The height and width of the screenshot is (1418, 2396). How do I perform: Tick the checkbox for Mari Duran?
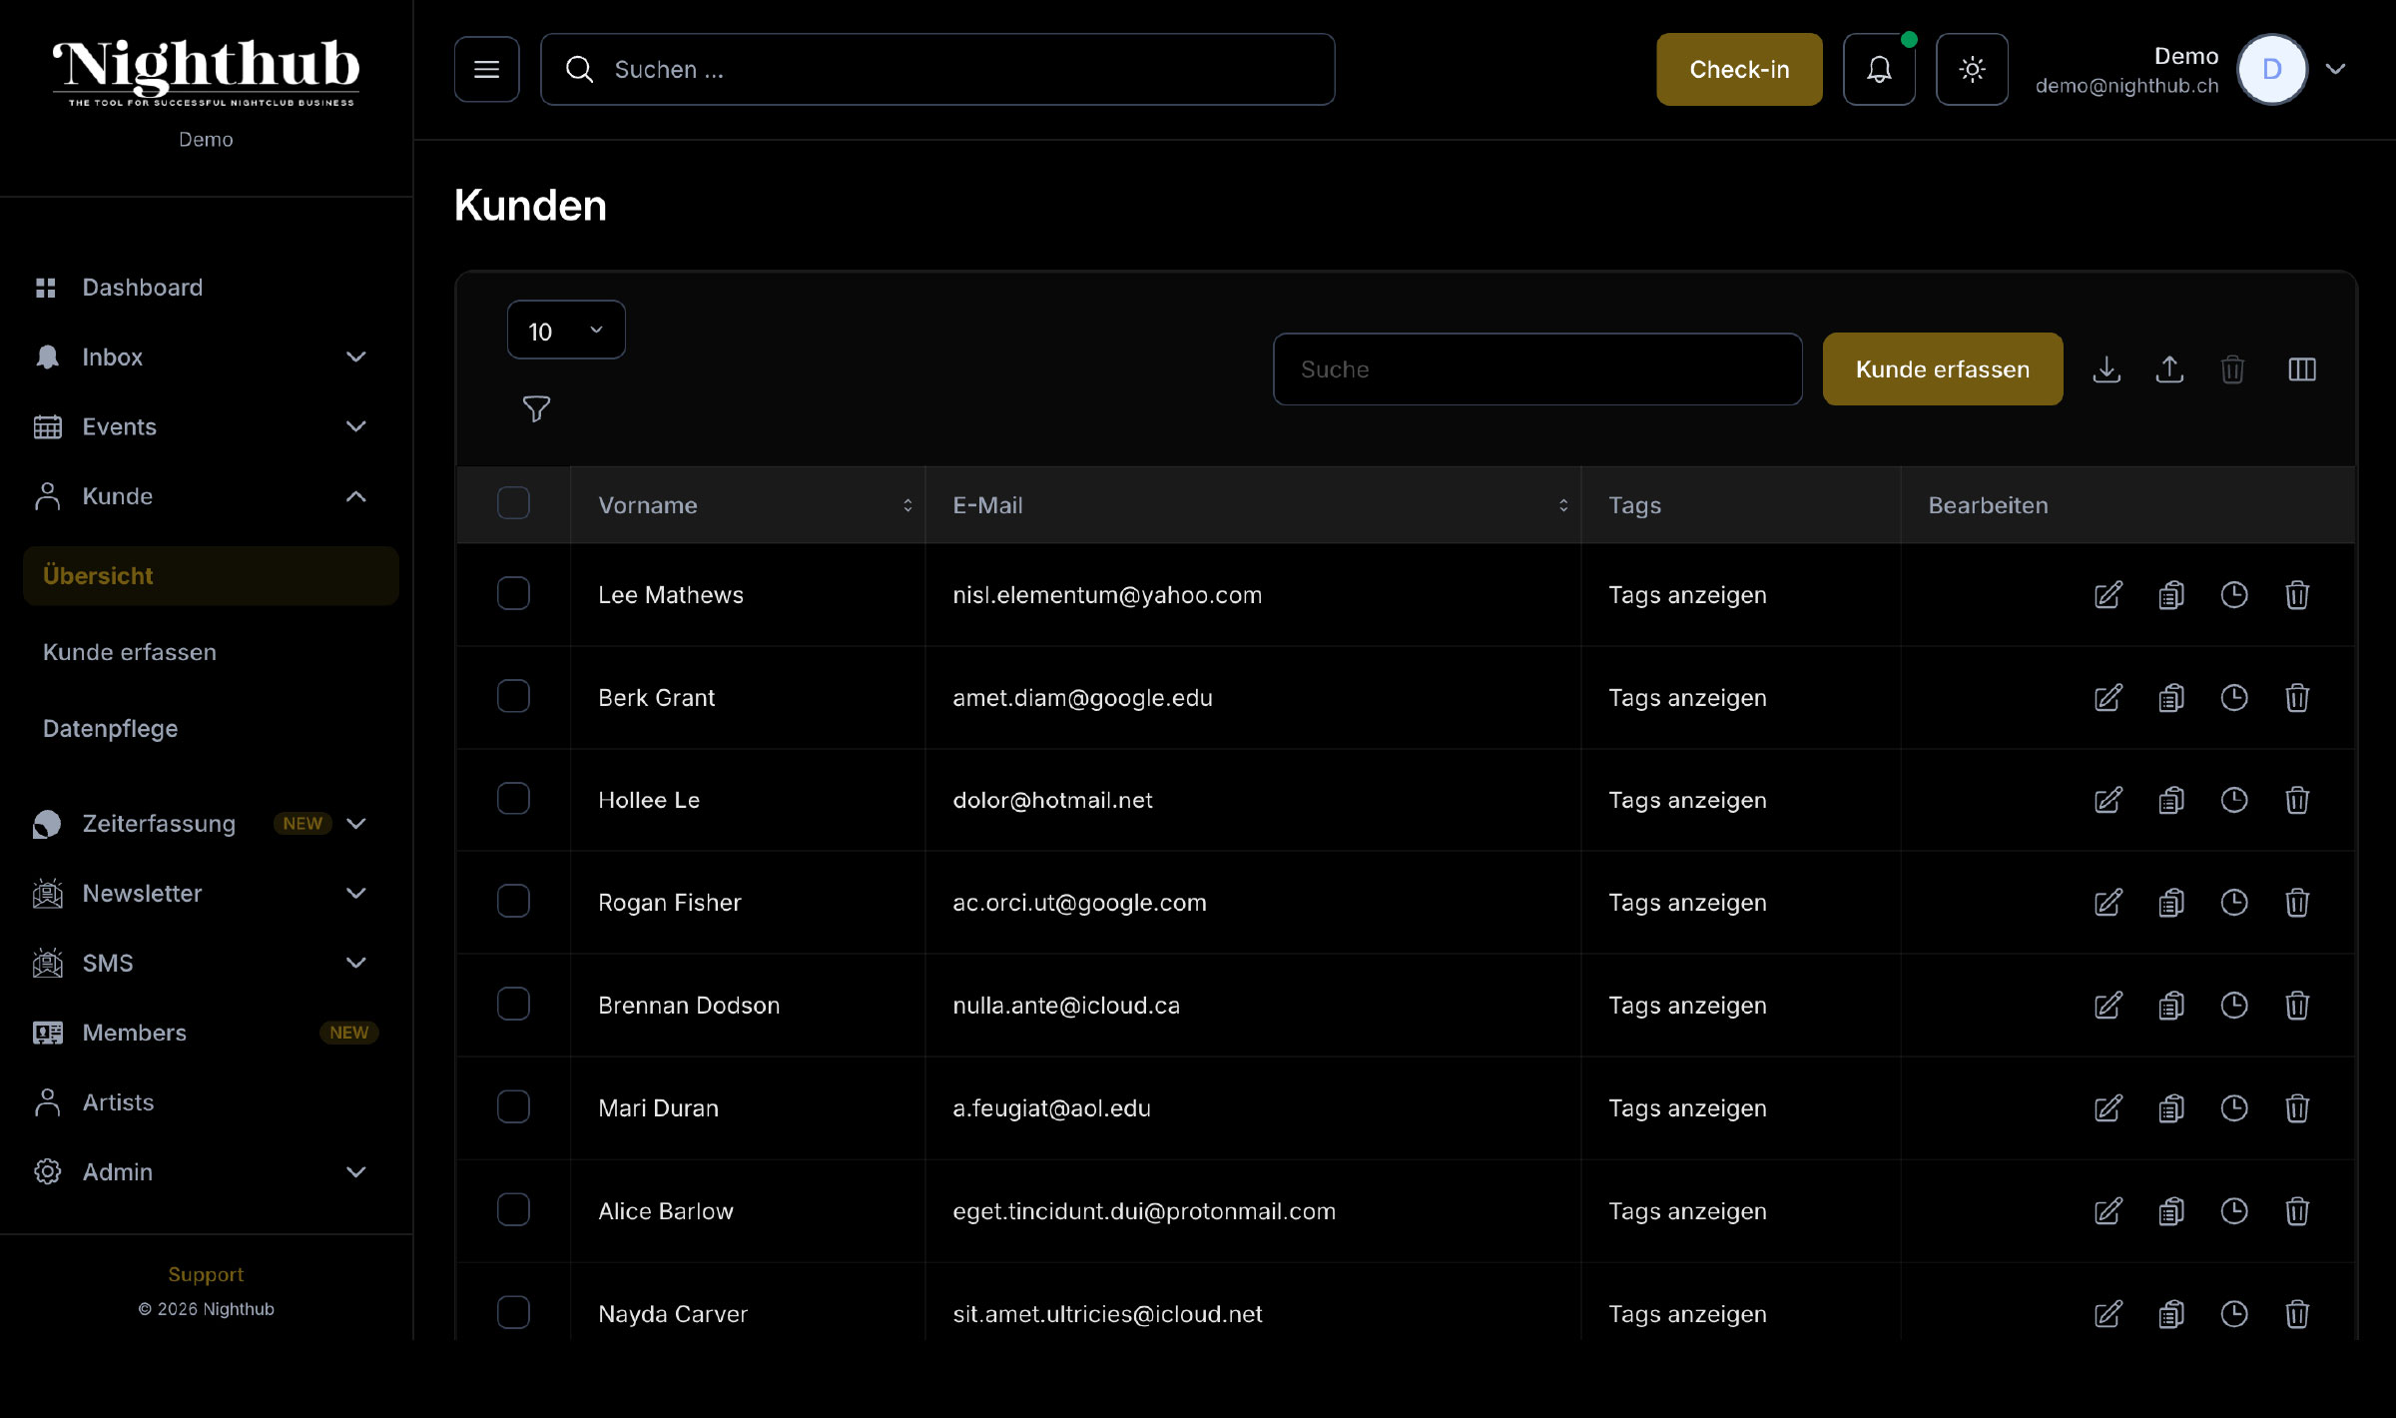513,1106
